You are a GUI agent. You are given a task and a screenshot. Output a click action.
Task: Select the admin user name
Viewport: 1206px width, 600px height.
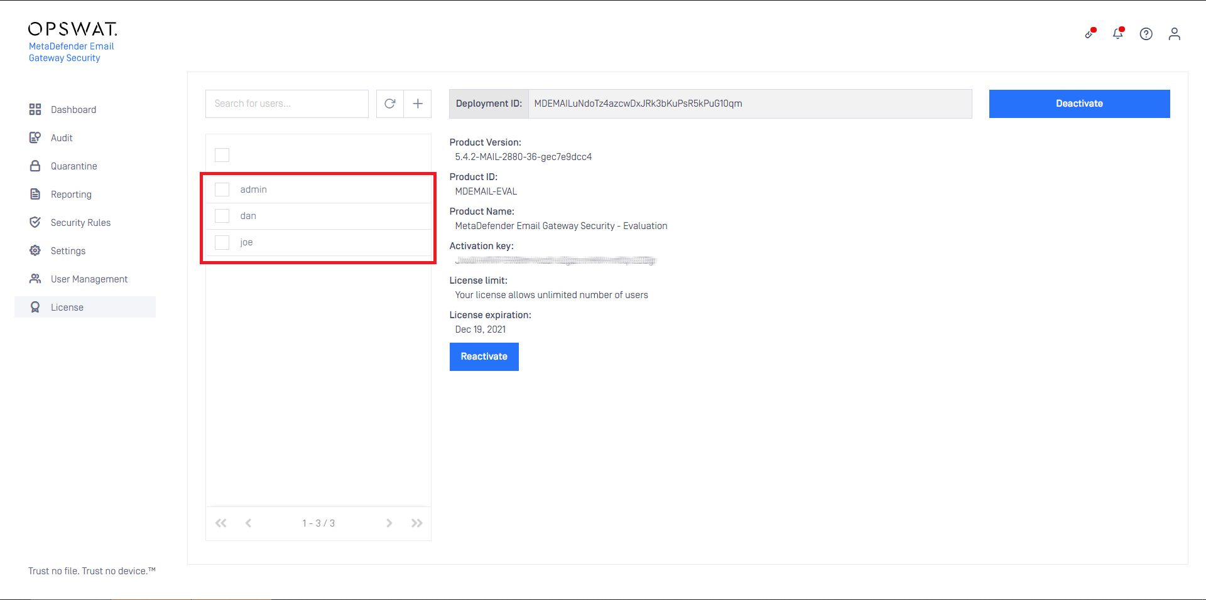(253, 190)
